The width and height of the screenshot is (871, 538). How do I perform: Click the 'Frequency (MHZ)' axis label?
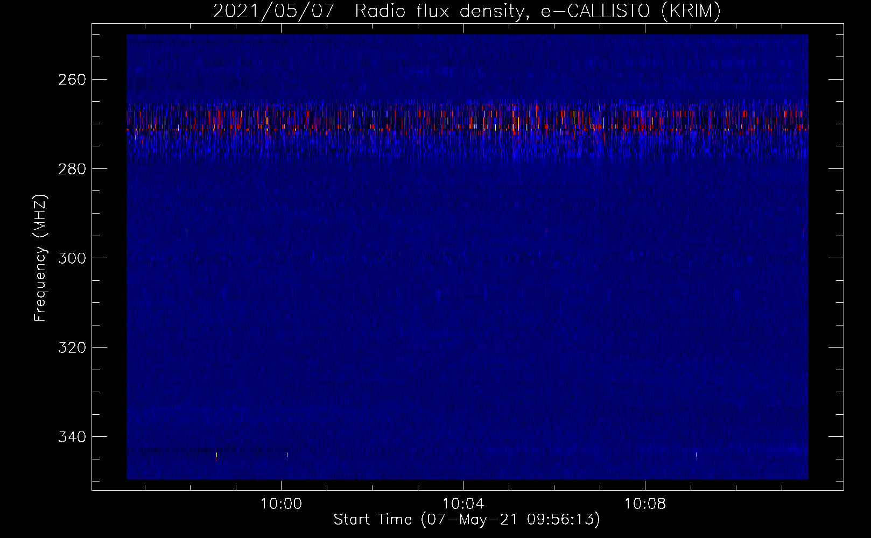[x=40, y=258]
